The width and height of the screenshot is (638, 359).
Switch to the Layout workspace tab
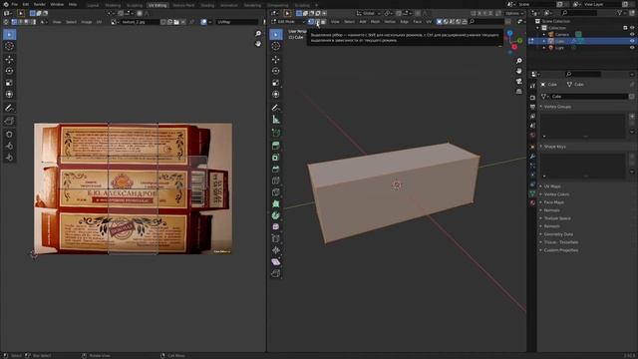click(93, 5)
